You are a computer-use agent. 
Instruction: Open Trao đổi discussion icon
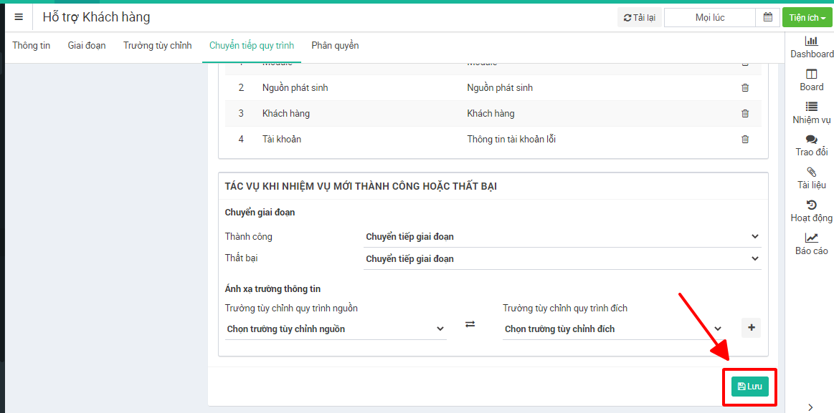812,140
